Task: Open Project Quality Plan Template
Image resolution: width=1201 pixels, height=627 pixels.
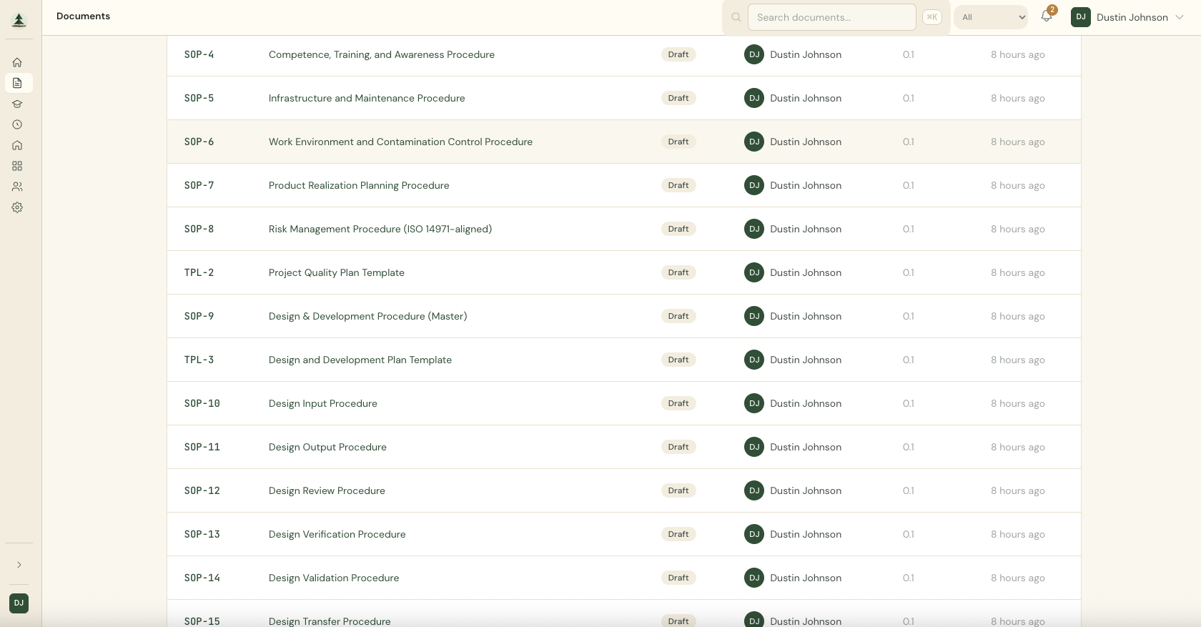Action: [337, 272]
